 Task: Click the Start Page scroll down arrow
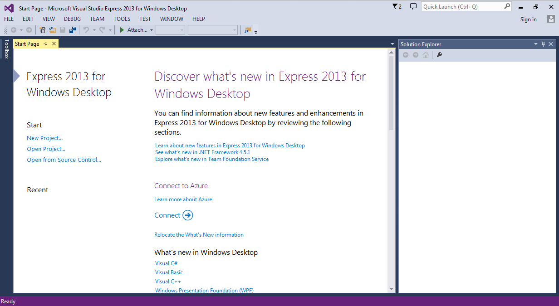click(x=392, y=289)
